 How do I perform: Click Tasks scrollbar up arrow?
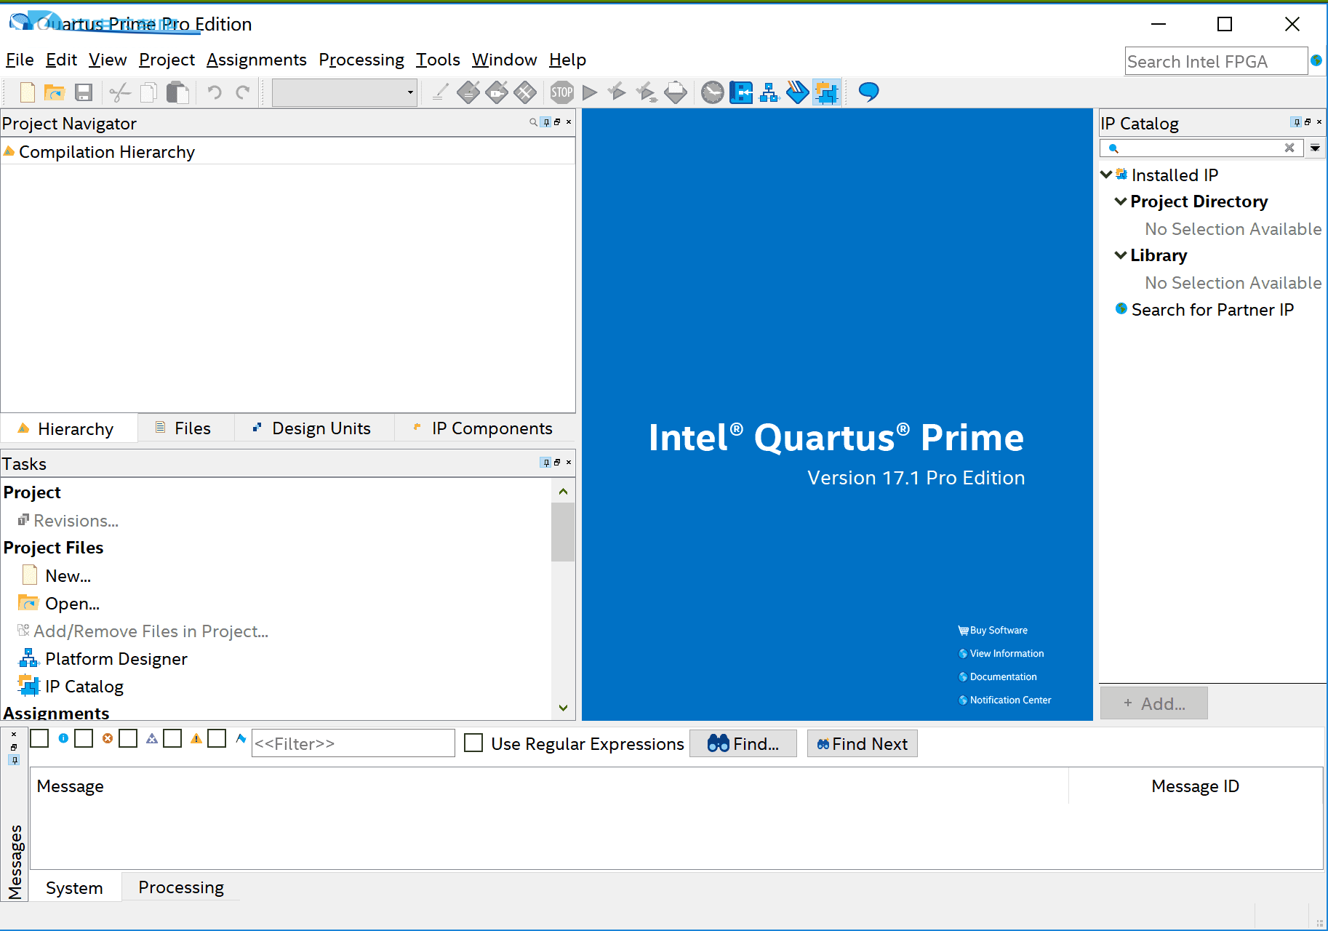tap(563, 492)
